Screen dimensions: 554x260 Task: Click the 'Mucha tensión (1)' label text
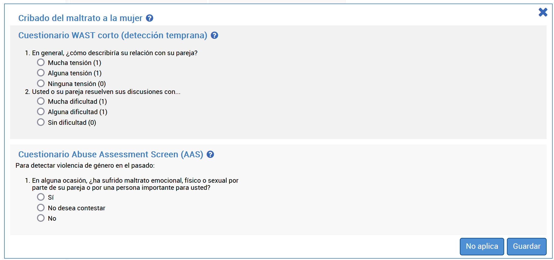[74, 63]
